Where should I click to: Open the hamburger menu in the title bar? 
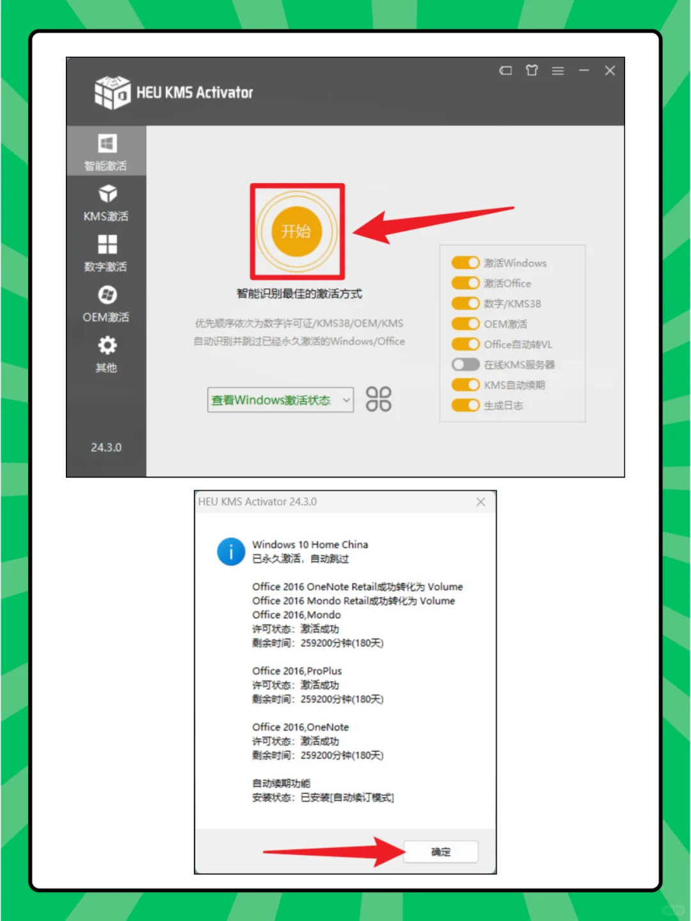tap(557, 70)
